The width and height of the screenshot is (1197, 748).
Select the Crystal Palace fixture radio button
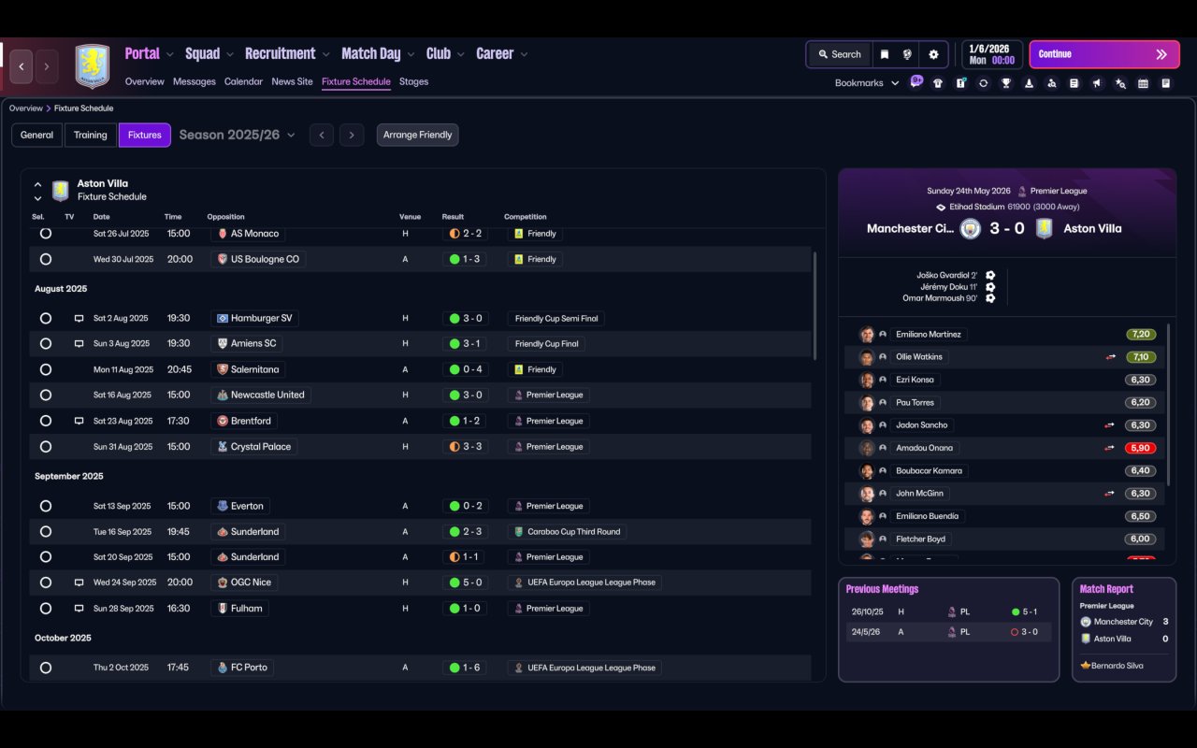(x=45, y=447)
